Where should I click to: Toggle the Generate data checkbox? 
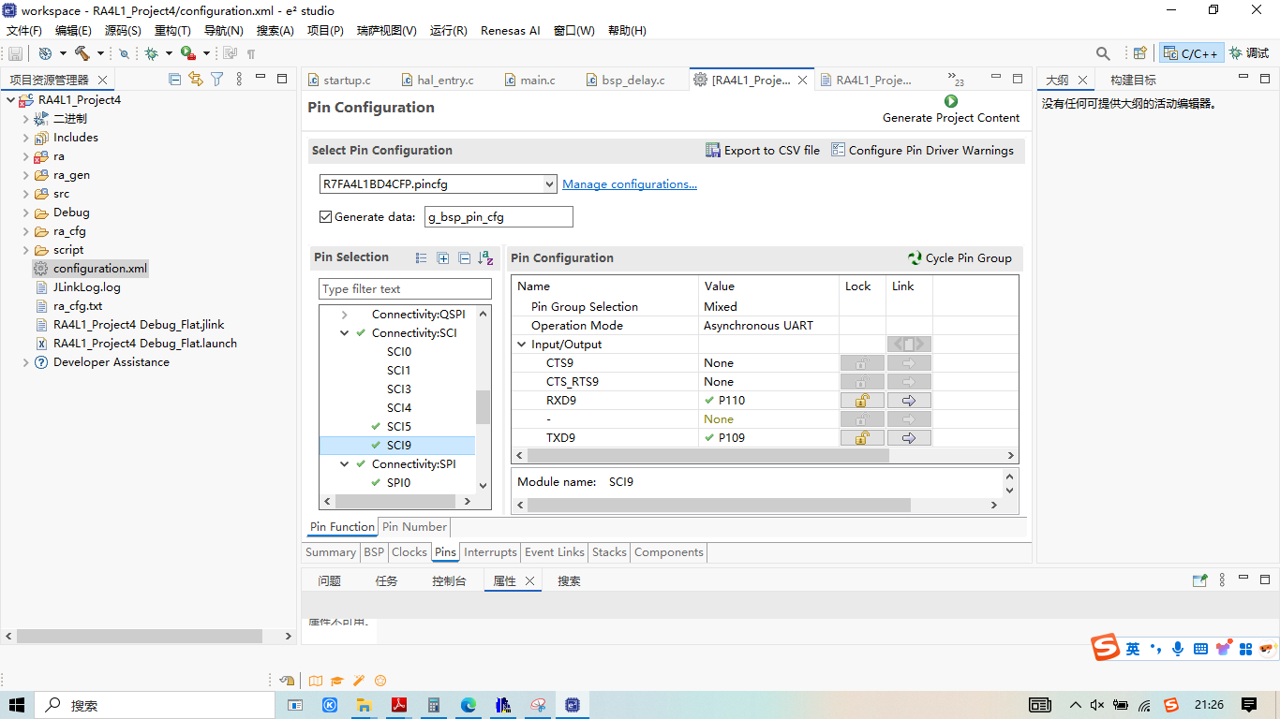coord(326,216)
